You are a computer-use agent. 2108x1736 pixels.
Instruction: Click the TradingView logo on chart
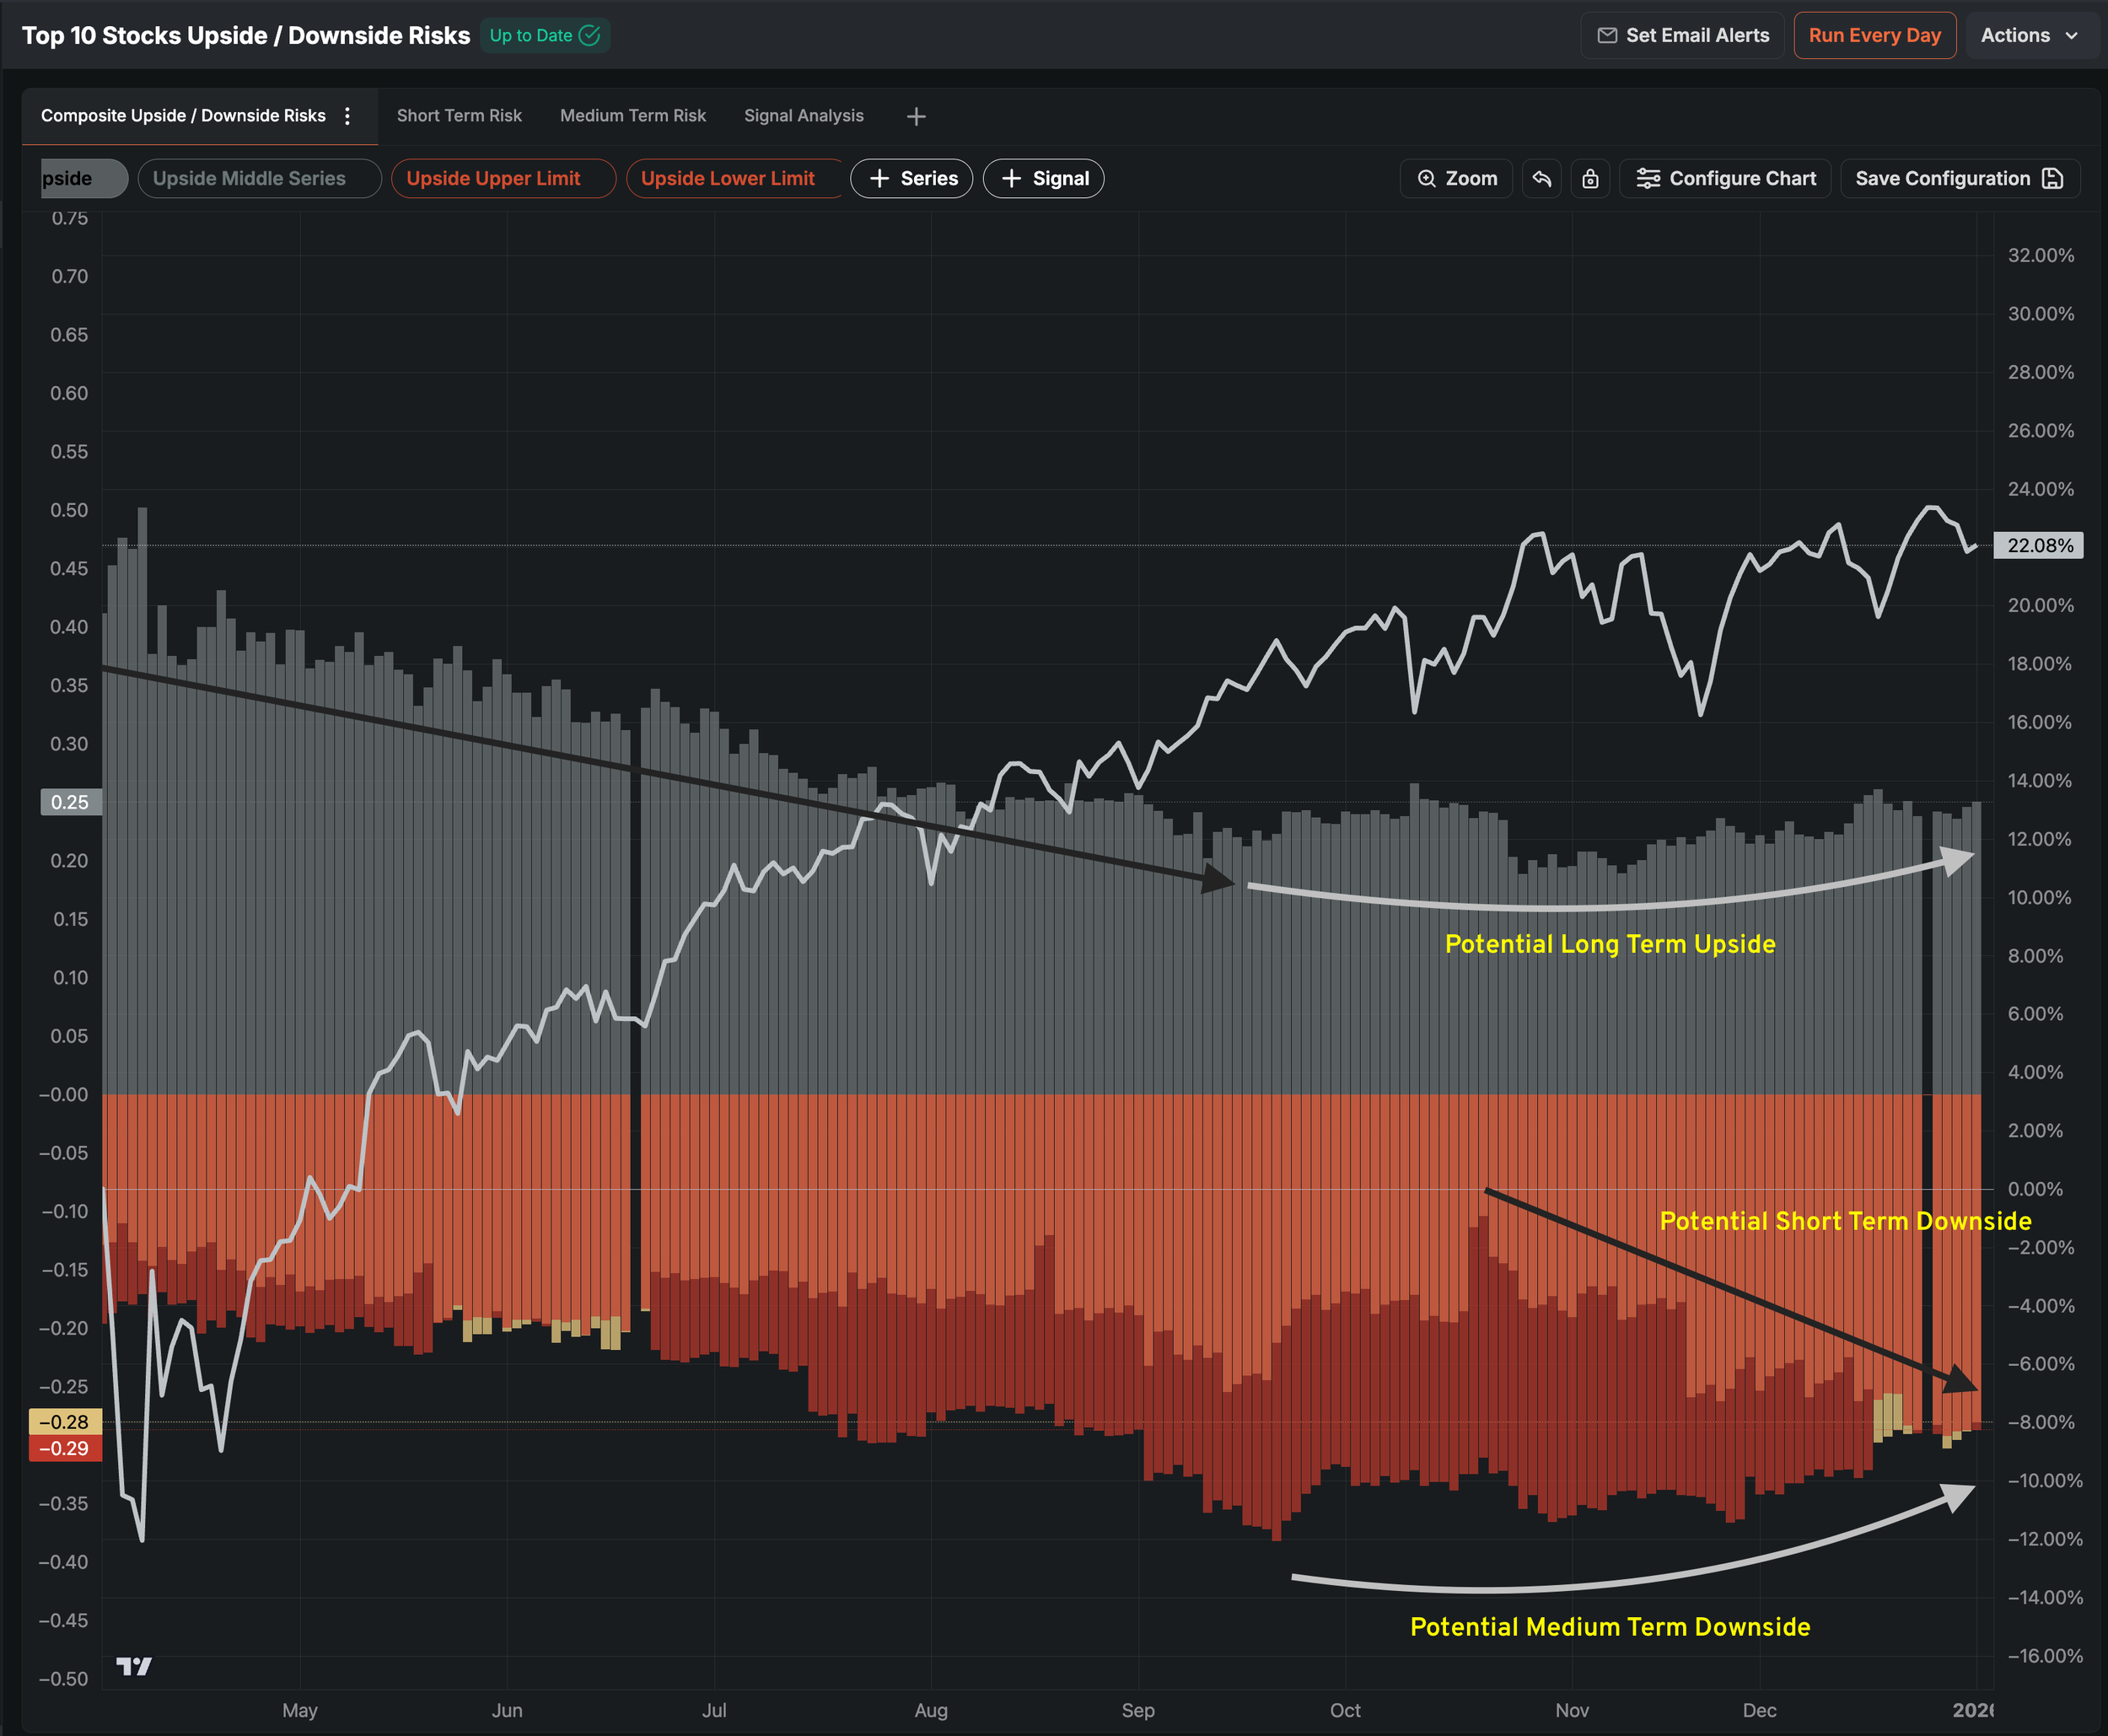click(134, 1666)
